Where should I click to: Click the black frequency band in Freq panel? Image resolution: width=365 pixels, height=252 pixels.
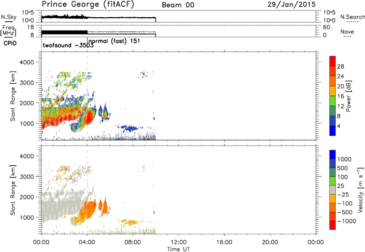pyautogui.click(x=64, y=32)
